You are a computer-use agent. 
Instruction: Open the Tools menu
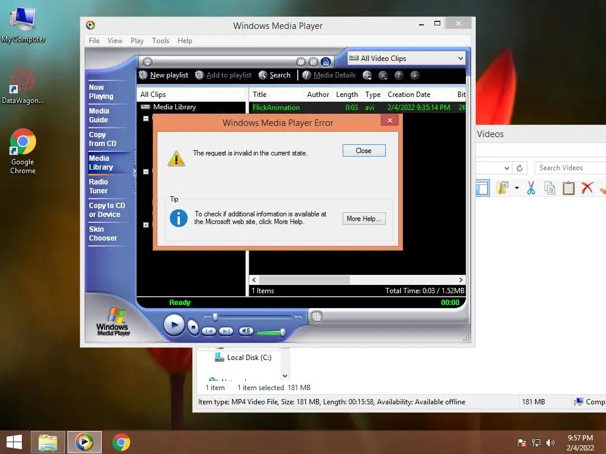[x=160, y=41]
